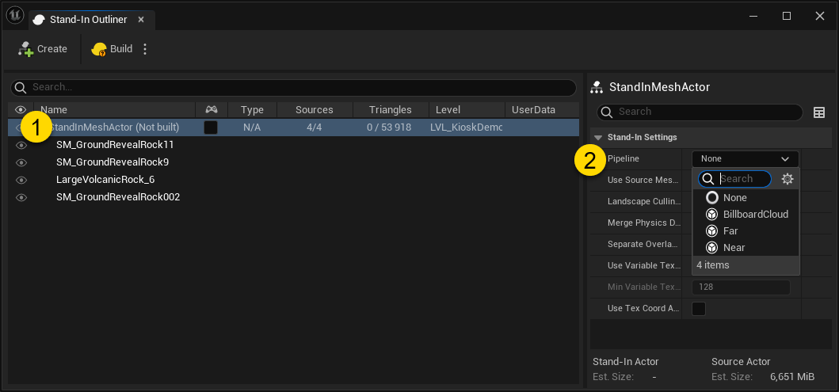Click the Separate Overla... property label
Screen dimensions: 839x392
644,245
